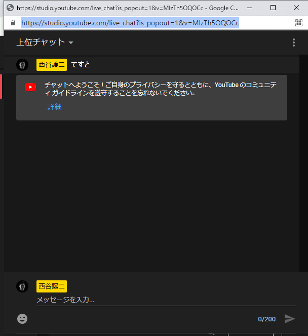Viewport: 308px width, 336px height.
Task: Click the QR code icon in address bar
Action: (298, 23)
